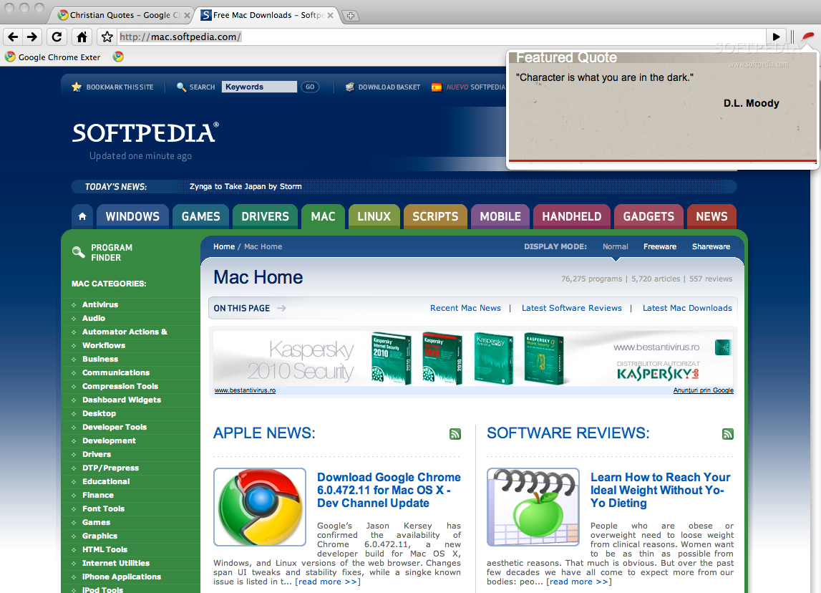The width and height of the screenshot is (821, 593).
Task: Click the Spanish flag Nuevo Softpedia icon
Action: pyautogui.click(x=436, y=87)
